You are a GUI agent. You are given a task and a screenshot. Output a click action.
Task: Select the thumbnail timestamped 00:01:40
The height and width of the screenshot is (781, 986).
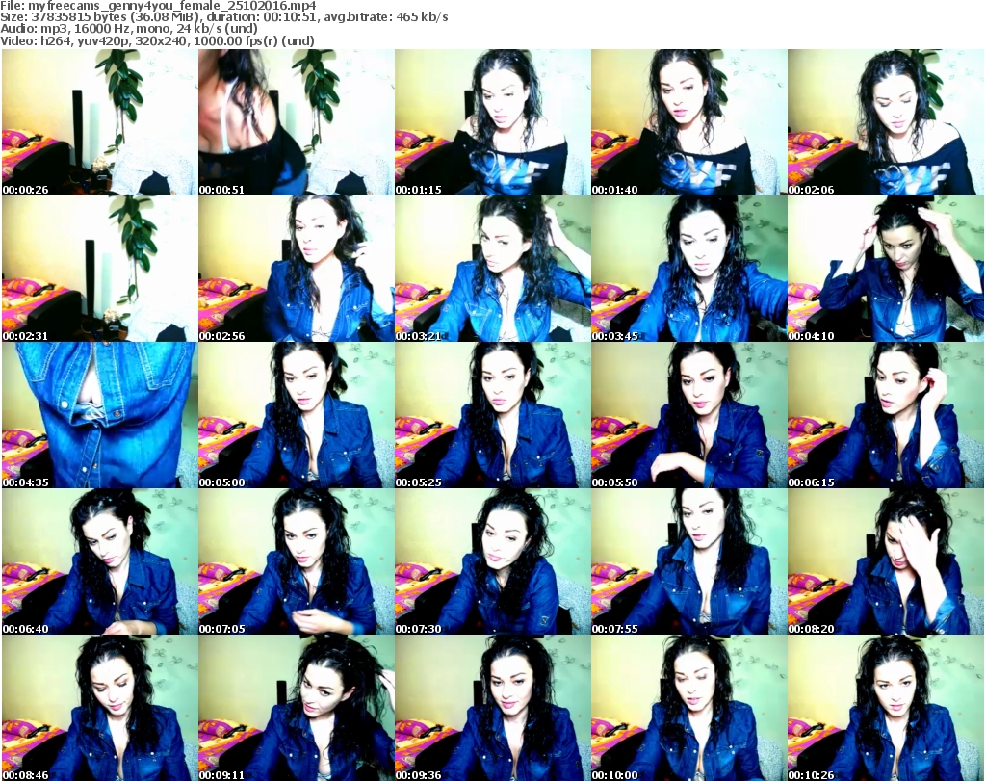(689, 122)
